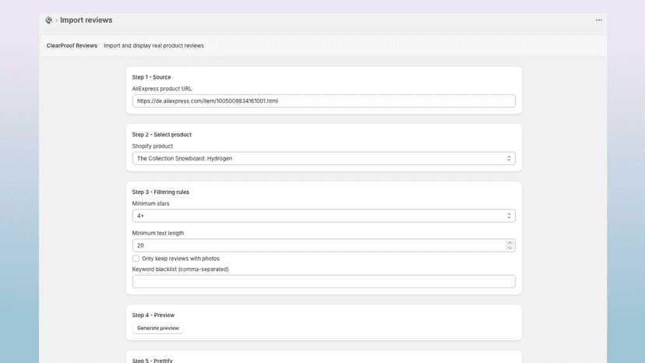Open the three-dot more options menu

(598, 20)
